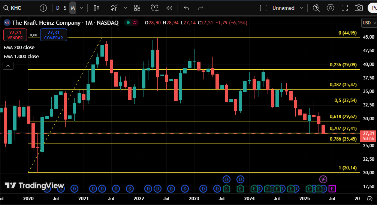Click the 20,00 price scale label
The width and height of the screenshot is (377, 205).
coord(368,172)
